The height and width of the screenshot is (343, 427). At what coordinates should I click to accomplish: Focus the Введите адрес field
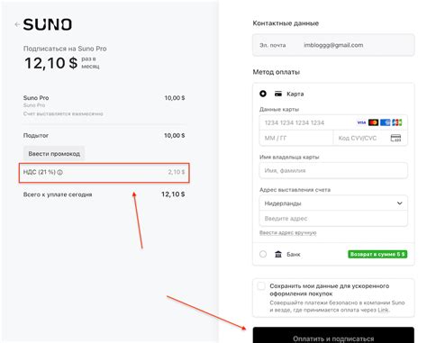coord(333,219)
